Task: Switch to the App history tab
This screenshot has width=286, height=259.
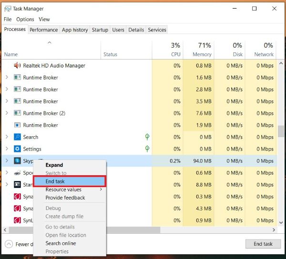Action: [x=75, y=30]
